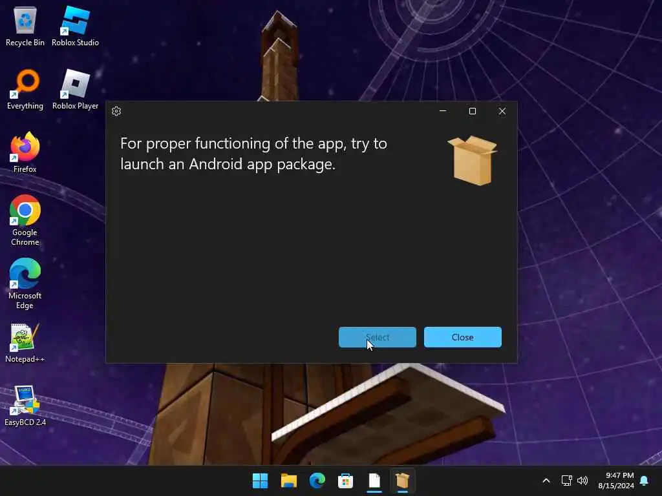Close the window with the X button
Screen dimensions: 662x496
click(502, 111)
